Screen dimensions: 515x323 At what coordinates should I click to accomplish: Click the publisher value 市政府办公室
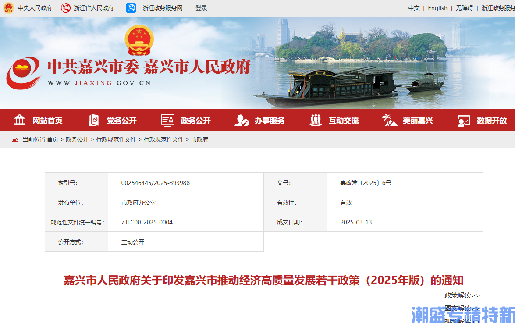click(x=138, y=202)
